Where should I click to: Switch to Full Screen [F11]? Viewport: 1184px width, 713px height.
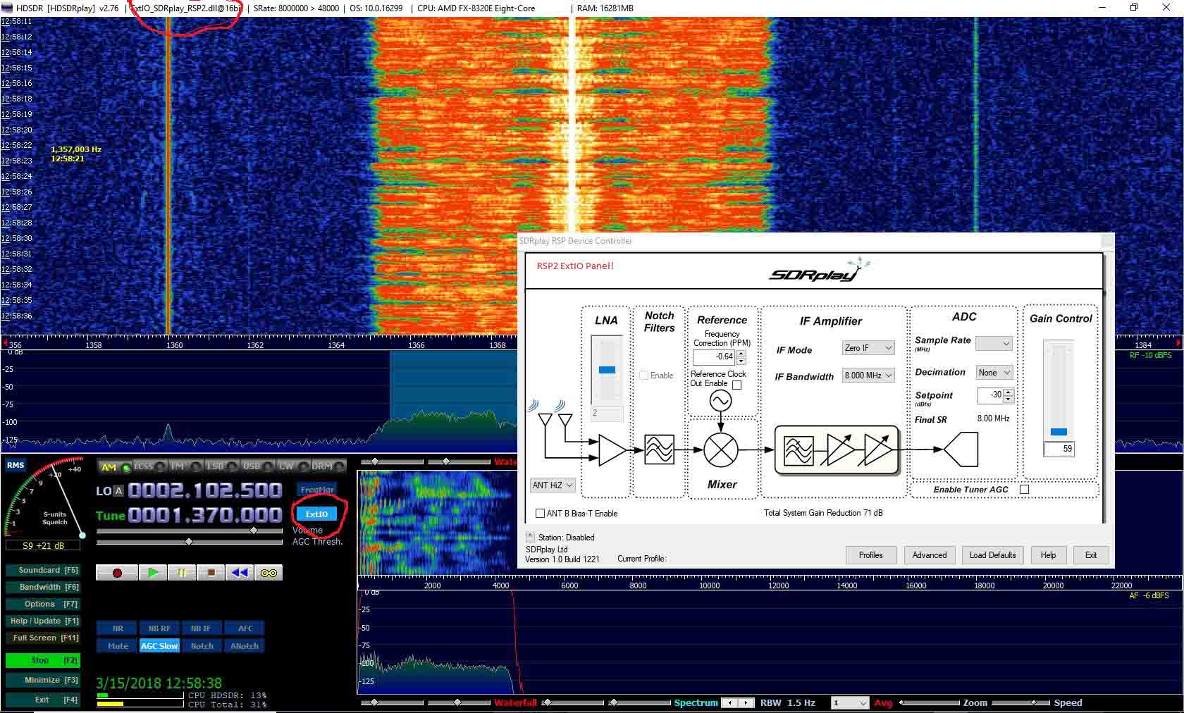(43, 638)
